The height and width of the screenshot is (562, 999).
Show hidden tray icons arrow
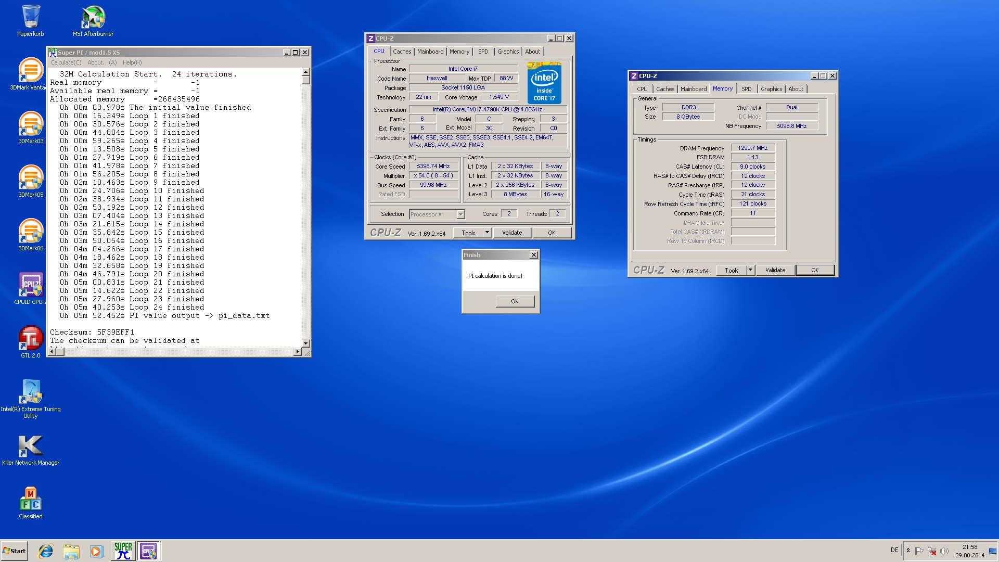pyautogui.click(x=908, y=551)
